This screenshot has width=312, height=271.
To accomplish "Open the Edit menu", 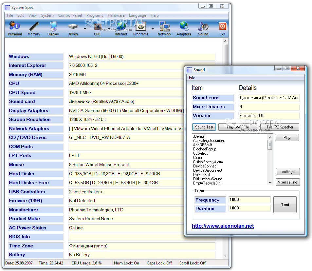I will click(21, 15).
